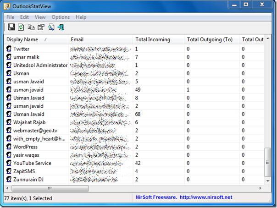Click the contact icon beside YouTube Service
Viewport: 277px width, 208px height.
coord(9,163)
